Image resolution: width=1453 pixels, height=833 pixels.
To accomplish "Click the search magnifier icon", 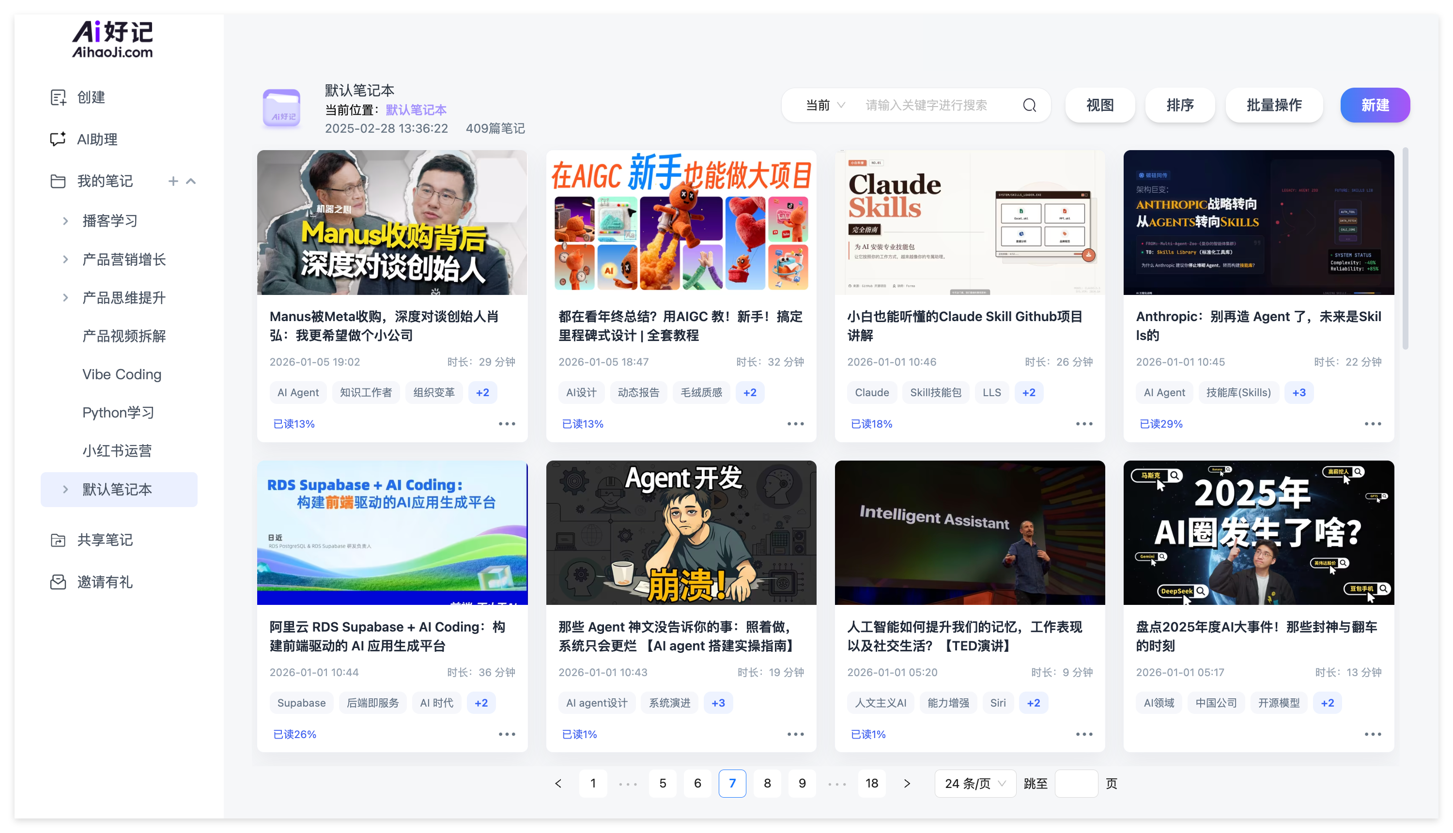I will [x=1029, y=105].
